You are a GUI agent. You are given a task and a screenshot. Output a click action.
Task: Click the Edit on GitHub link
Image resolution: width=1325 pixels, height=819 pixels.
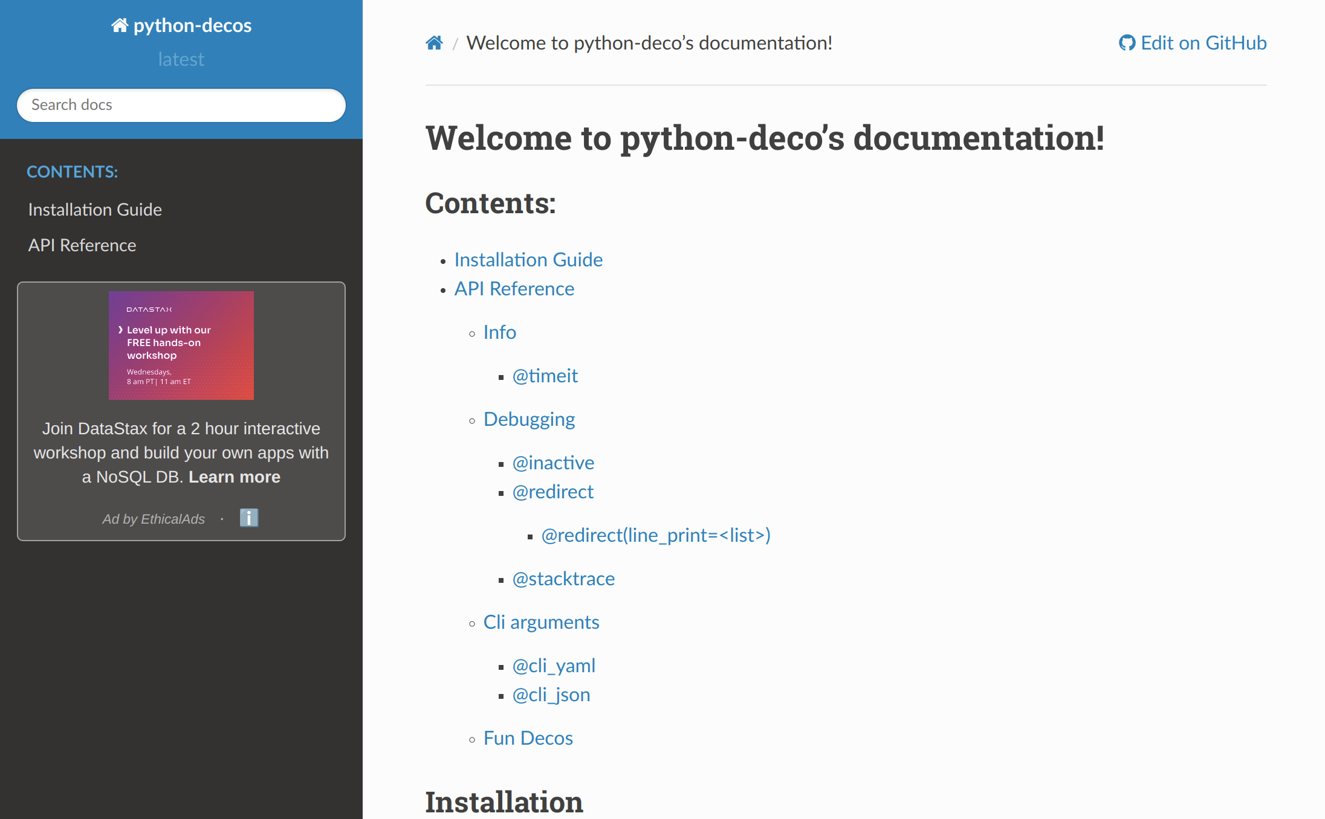1193,43
